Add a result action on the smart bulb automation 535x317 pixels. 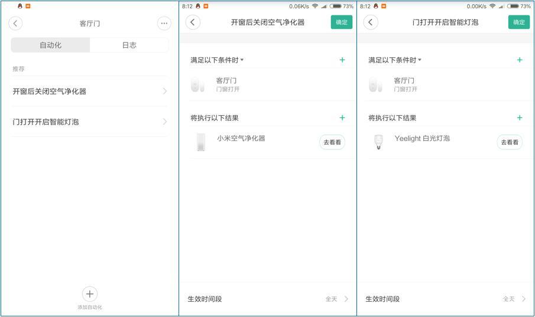click(x=520, y=118)
